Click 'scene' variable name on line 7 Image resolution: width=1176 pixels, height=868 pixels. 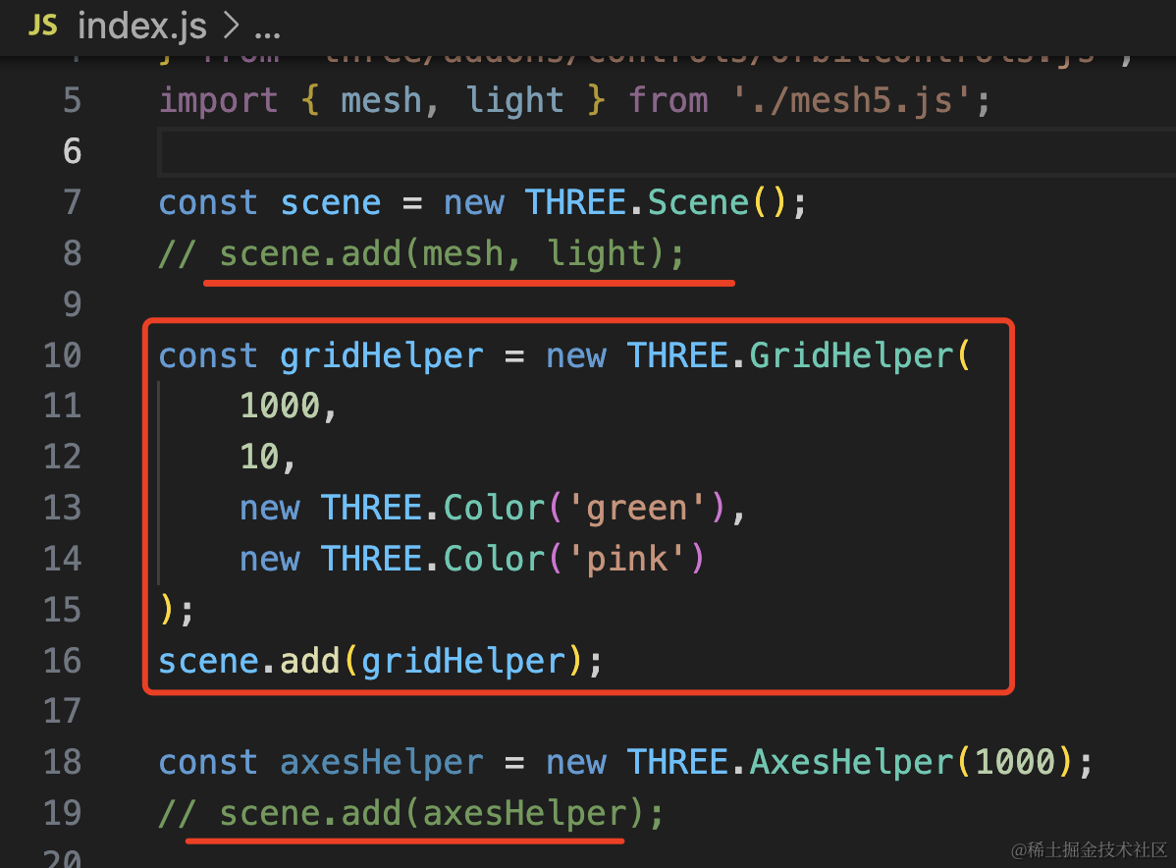(330, 203)
